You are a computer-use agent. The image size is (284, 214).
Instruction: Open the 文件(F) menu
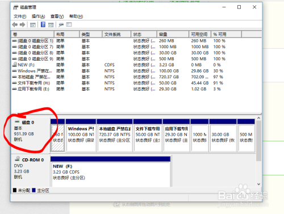point(20,16)
